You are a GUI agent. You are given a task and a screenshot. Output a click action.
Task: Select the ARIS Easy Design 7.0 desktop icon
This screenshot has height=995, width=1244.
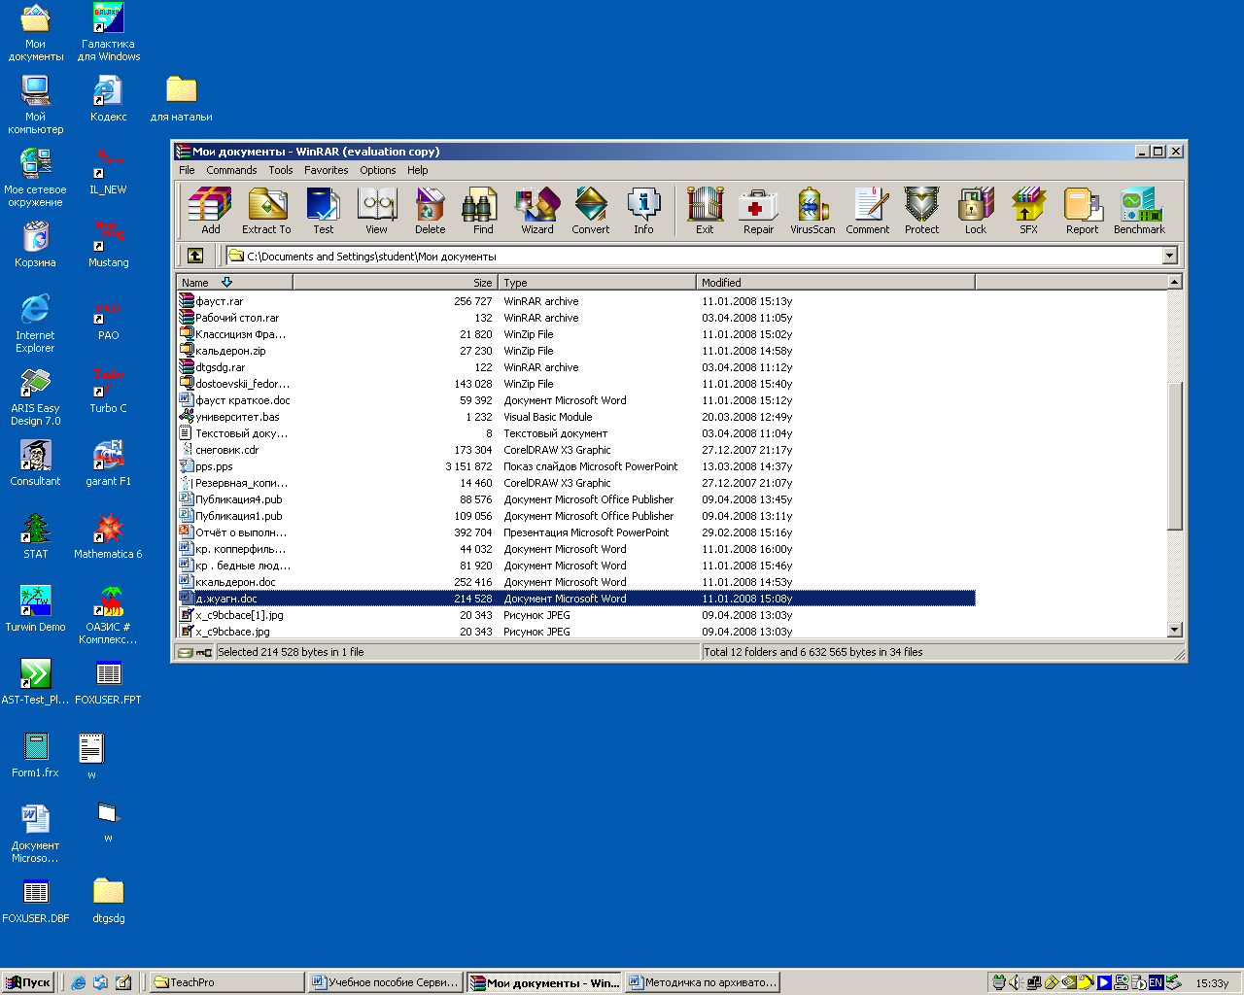tap(35, 396)
